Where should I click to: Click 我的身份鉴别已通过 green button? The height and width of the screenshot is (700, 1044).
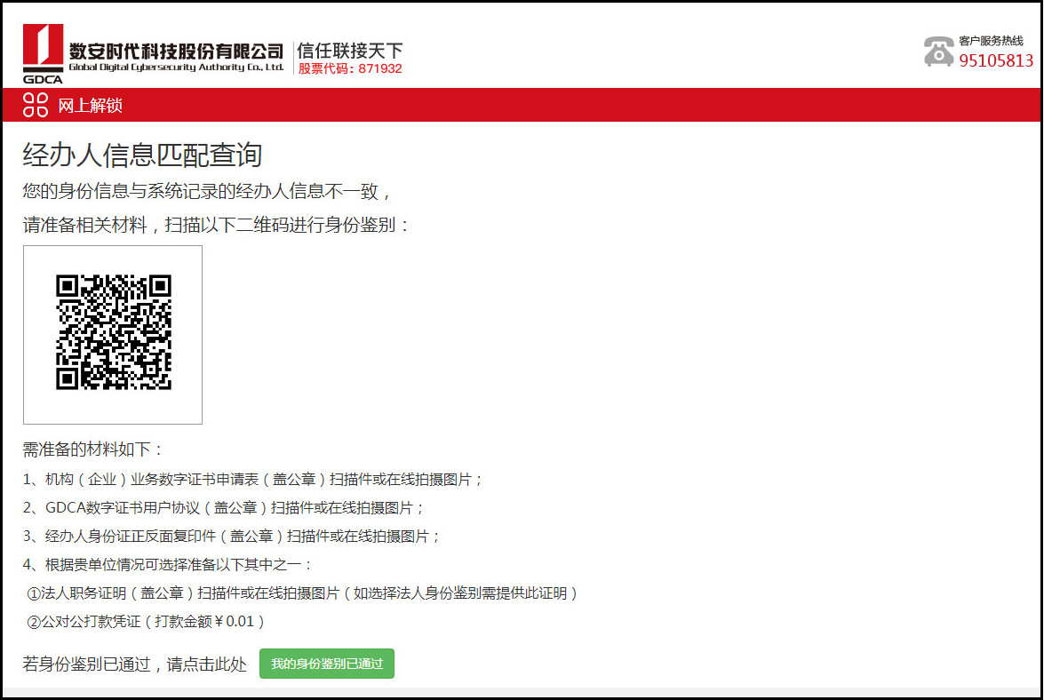click(x=327, y=664)
